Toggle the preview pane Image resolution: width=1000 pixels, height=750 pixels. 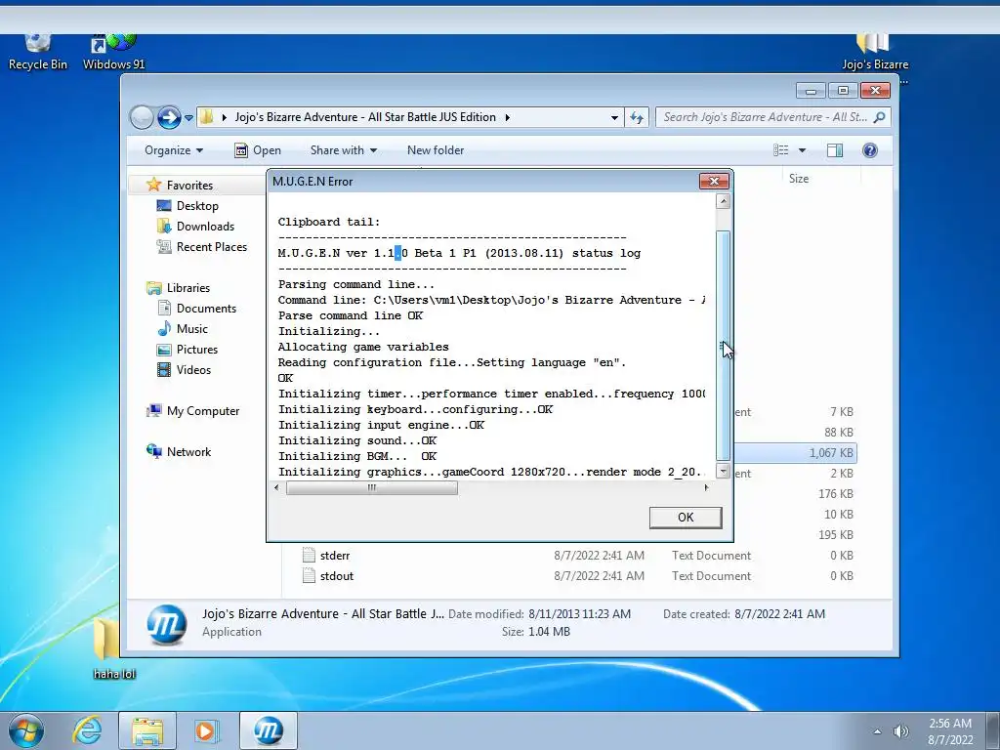[x=835, y=150]
